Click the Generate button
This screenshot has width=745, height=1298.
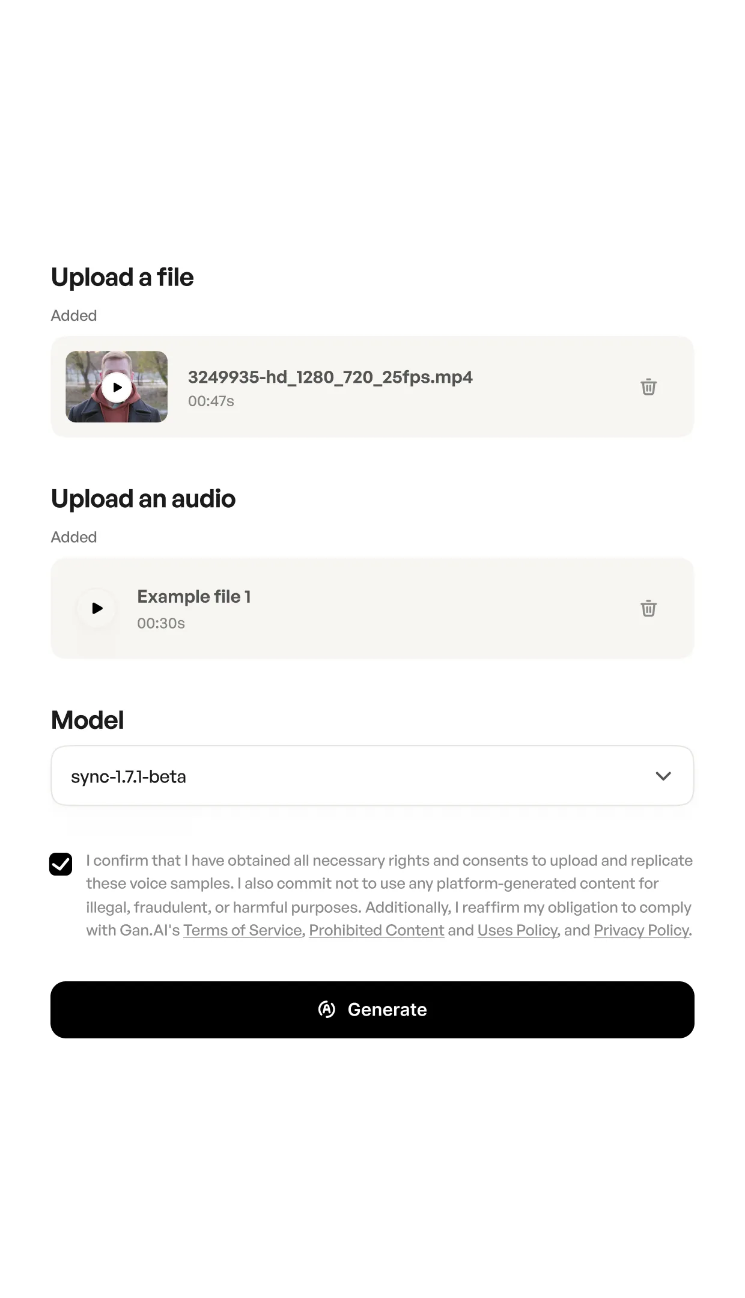[372, 1010]
